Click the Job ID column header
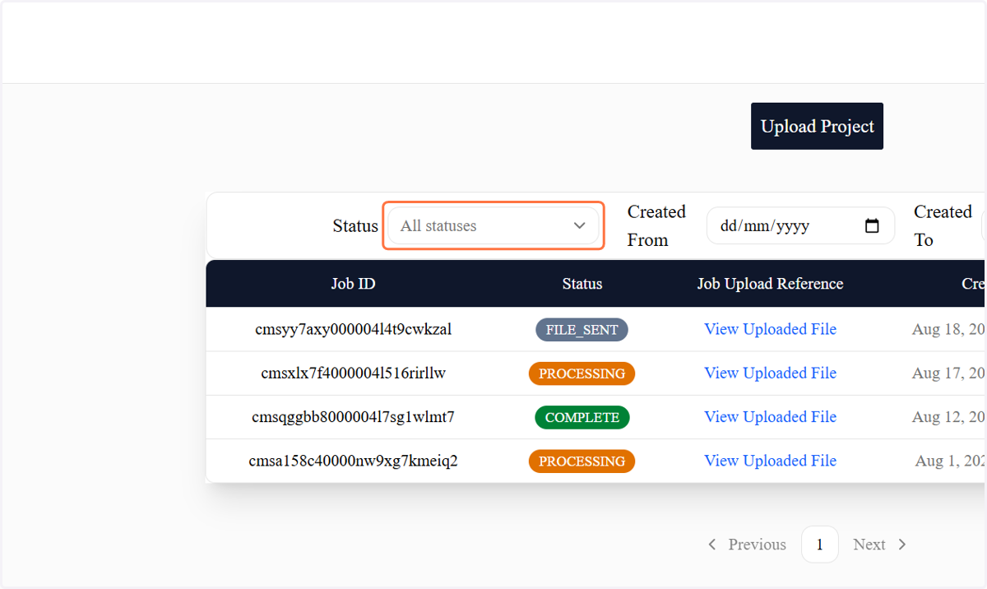Screen dimensions: 987x589 [354, 284]
